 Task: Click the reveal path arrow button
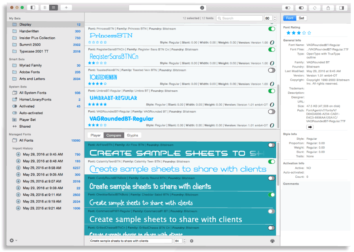pos(310,127)
